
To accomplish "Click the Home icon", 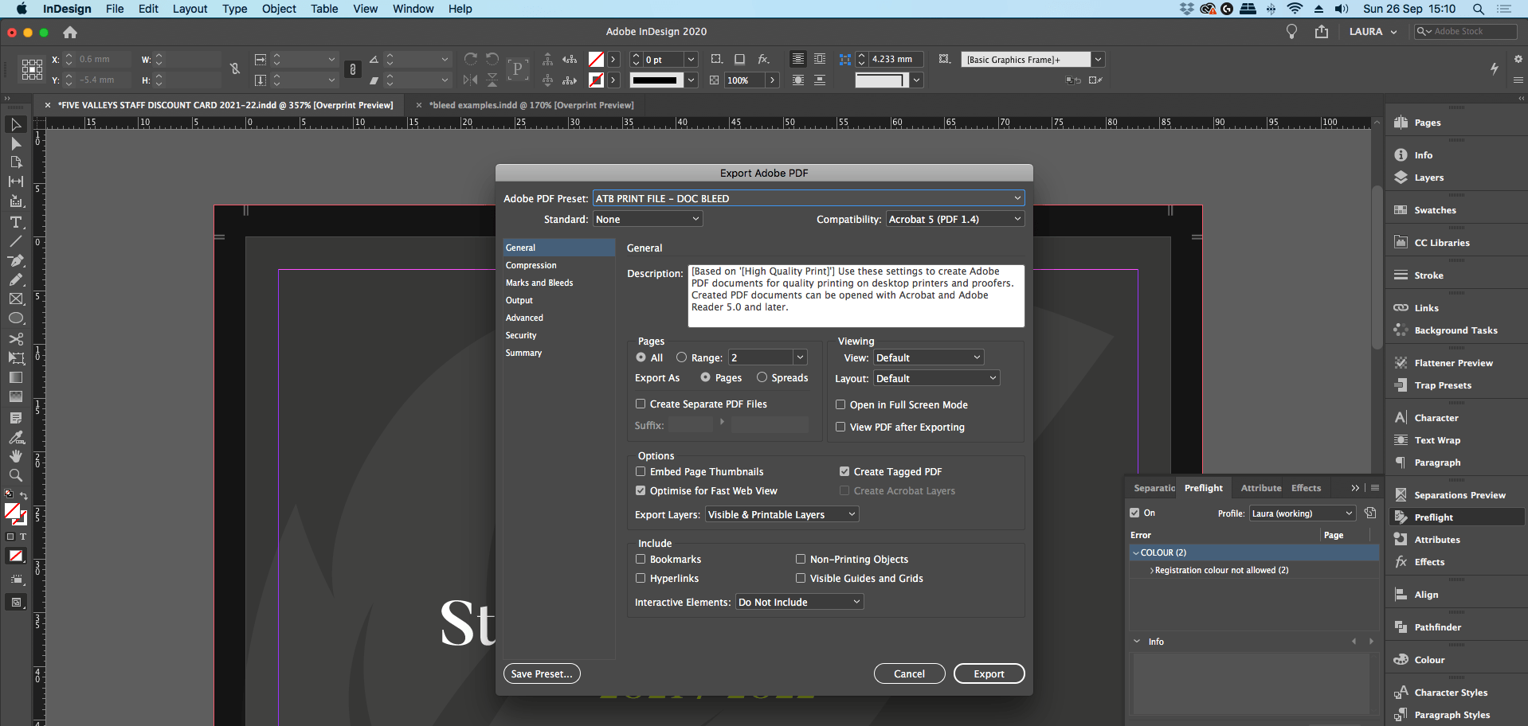I will coord(70,32).
